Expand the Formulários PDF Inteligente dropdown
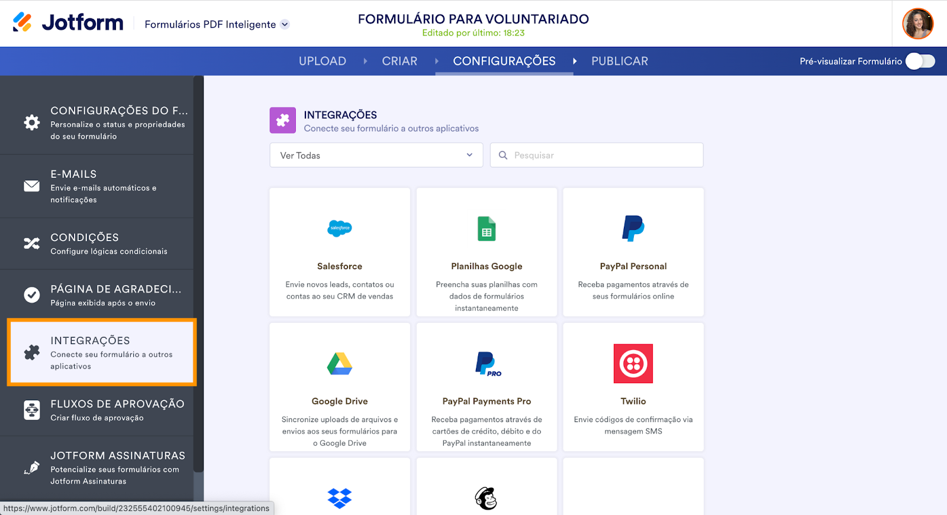 coord(217,24)
